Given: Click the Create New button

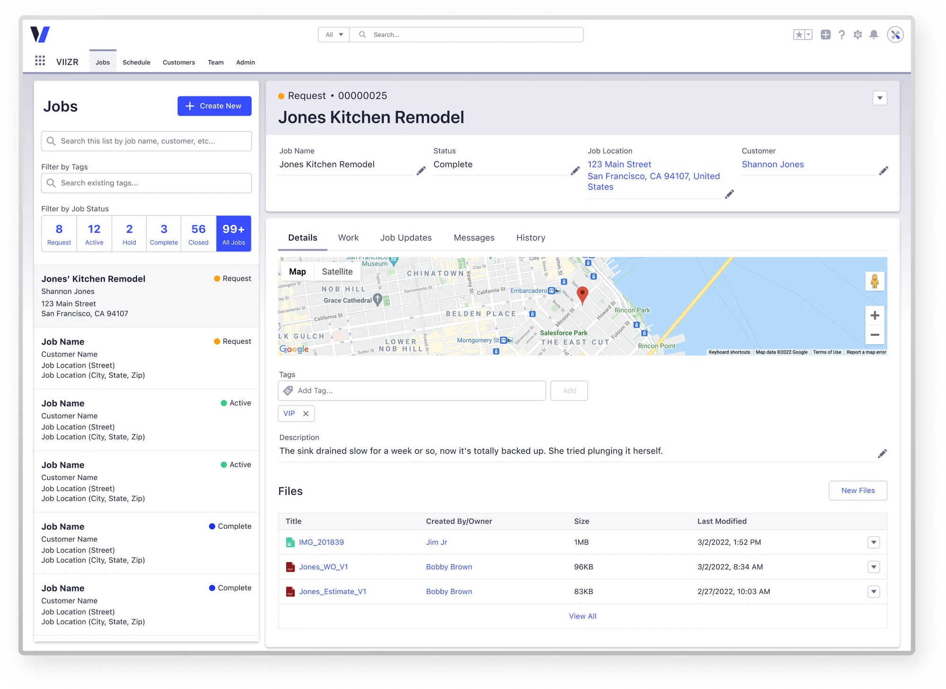Looking at the screenshot, I should point(214,106).
